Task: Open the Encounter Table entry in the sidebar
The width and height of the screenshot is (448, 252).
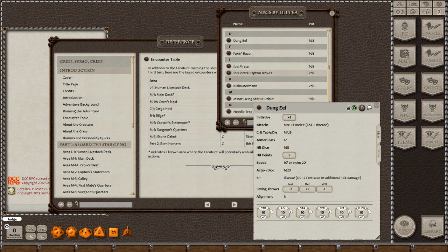Action: pos(75,118)
